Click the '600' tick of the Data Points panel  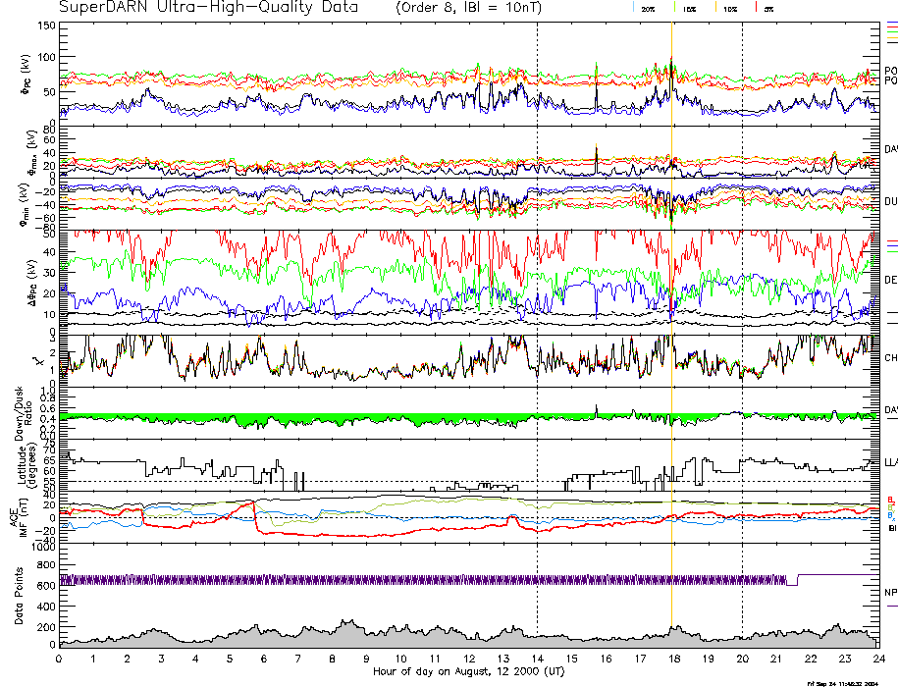47,586
